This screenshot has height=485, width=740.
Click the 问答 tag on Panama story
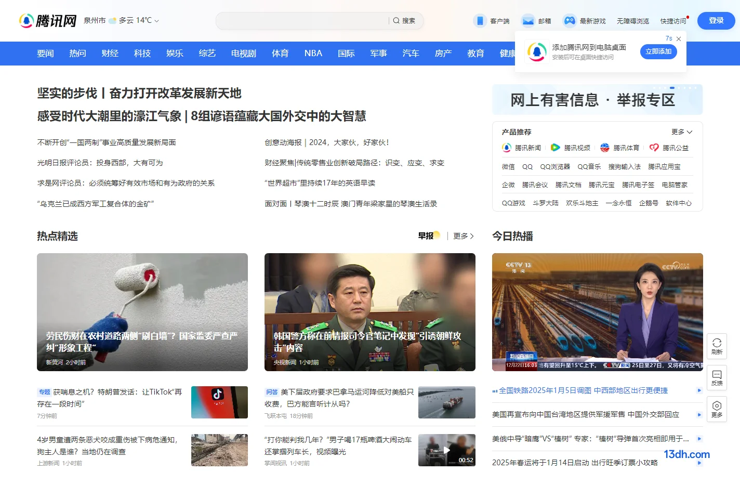pos(272,392)
